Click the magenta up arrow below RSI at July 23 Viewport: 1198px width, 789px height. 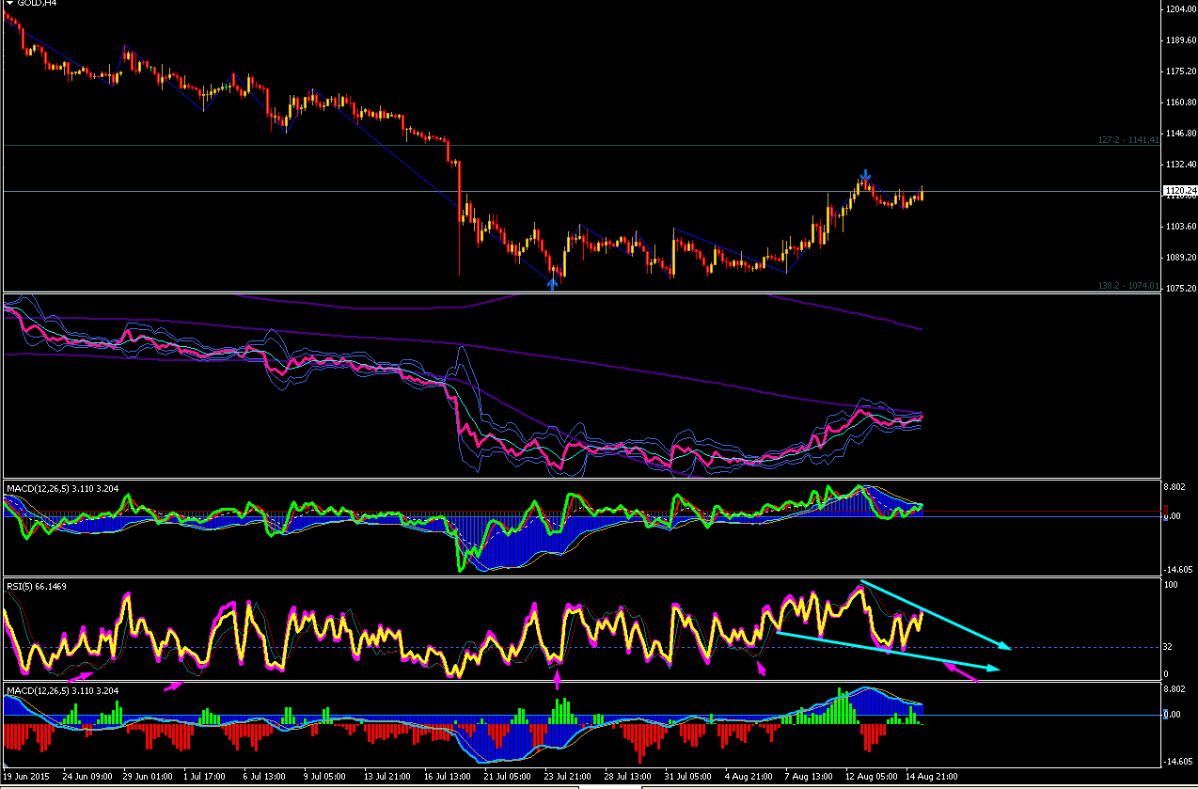pos(557,678)
